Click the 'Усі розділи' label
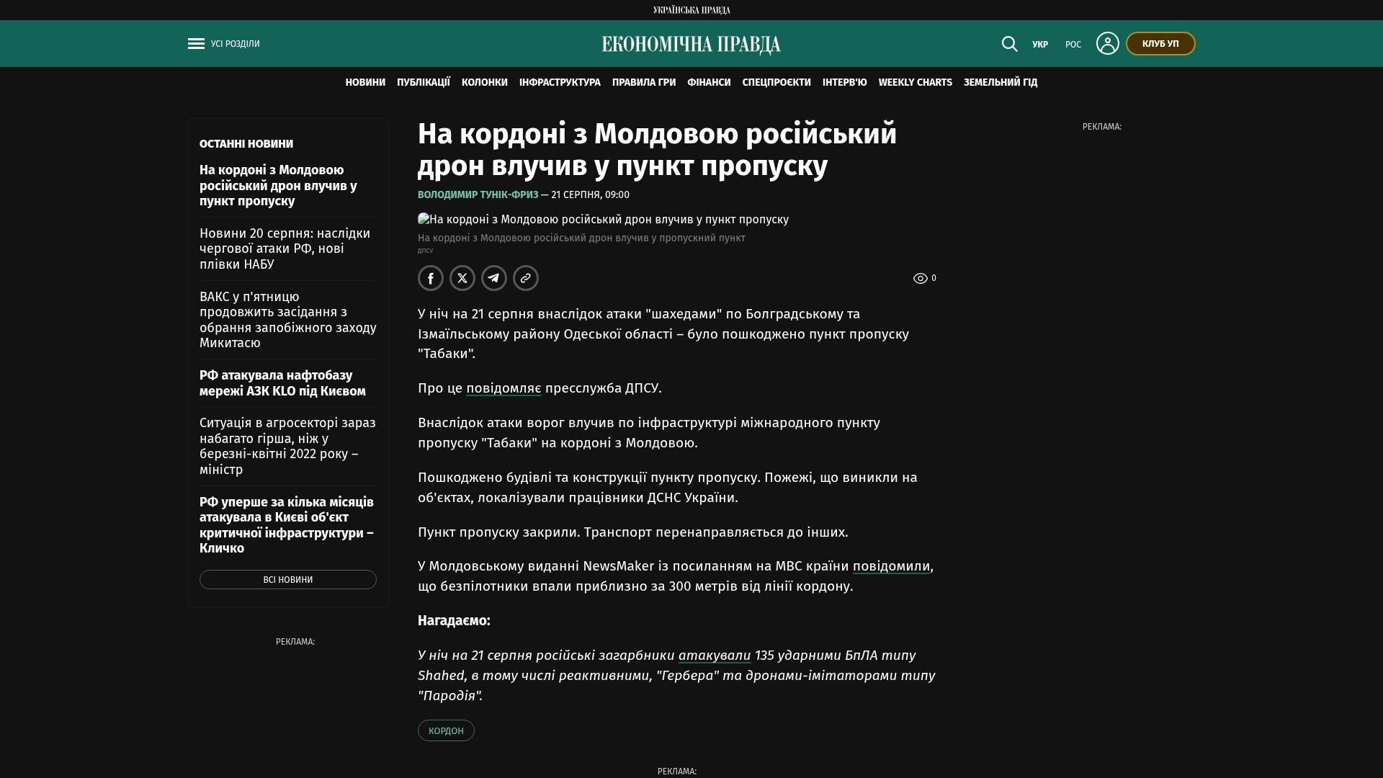Viewport: 1383px width, 778px height. pyautogui.click(x=236, y=44)
